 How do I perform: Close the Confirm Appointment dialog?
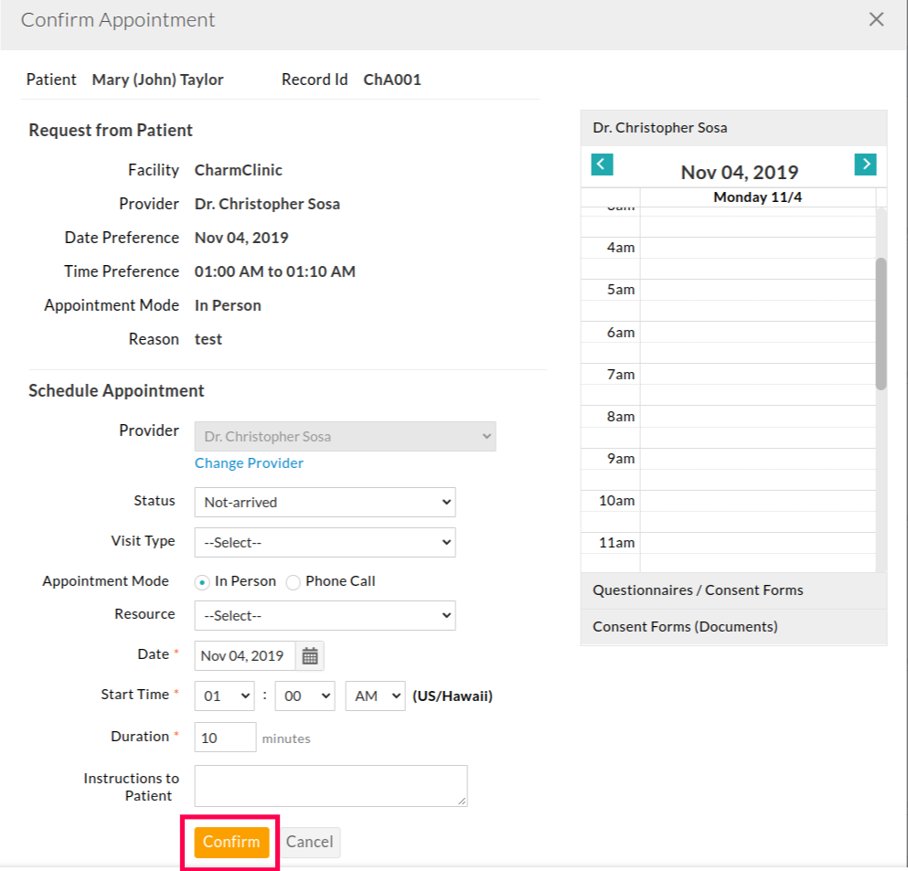pos(876,19)
